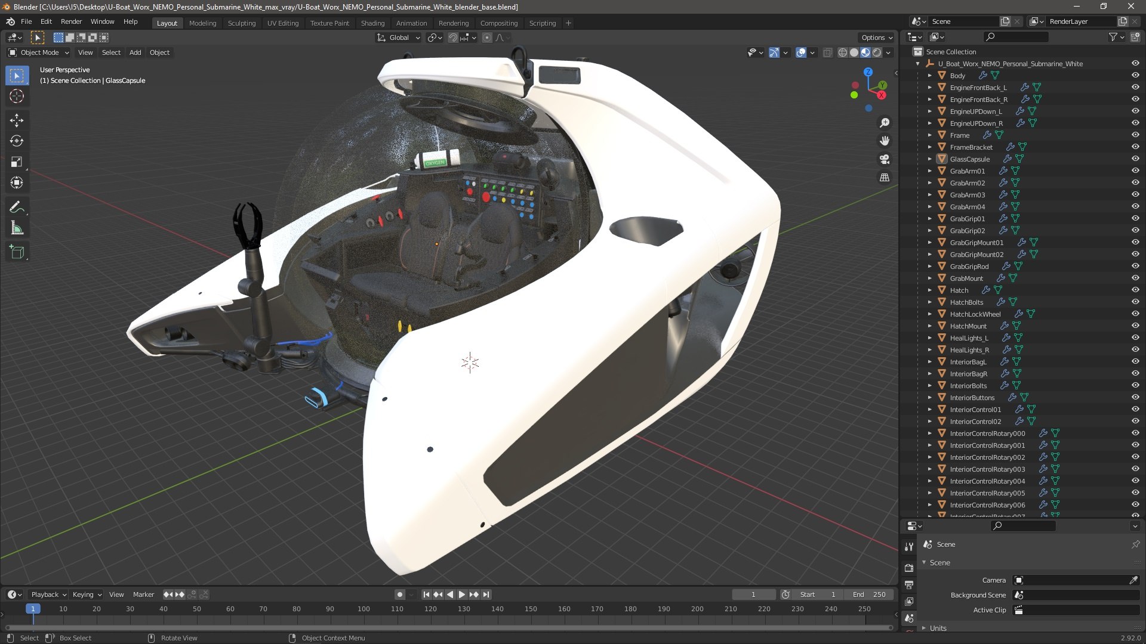Image resolution: width=1146 pixels, height=644 pixels.
Task: Select solid viewport shading
Action: click(854, 52)
